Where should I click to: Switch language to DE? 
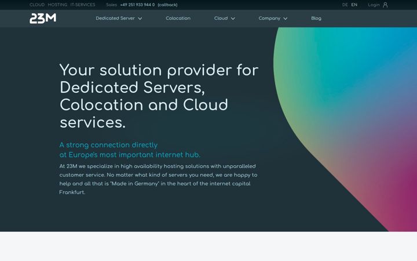[345, 5]
